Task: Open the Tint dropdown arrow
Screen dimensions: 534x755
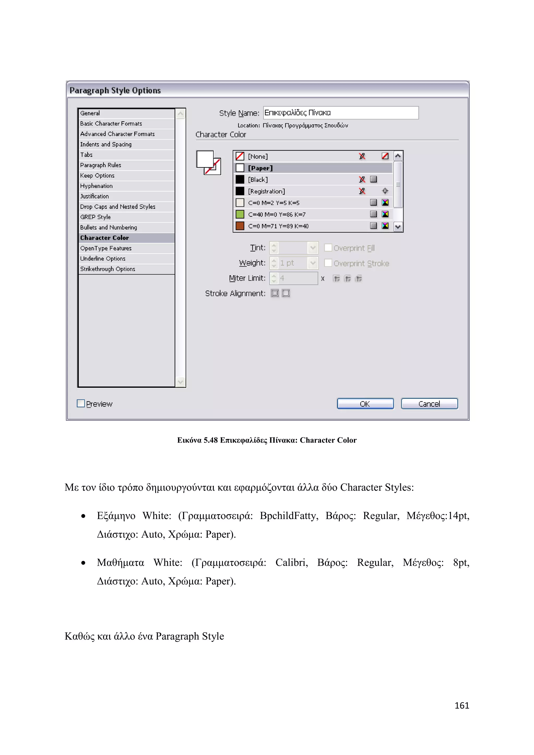Action: tap(313, 248)
